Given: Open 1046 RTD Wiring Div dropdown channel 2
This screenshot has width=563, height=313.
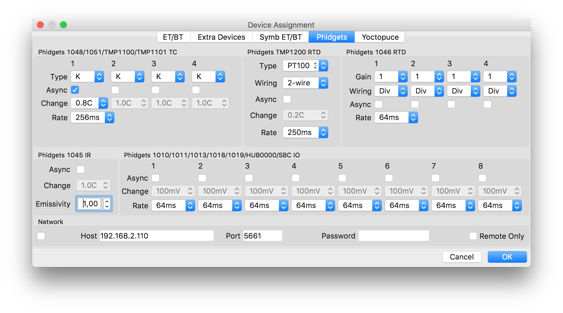Looking at the screenshot, I should coord(427,91).
